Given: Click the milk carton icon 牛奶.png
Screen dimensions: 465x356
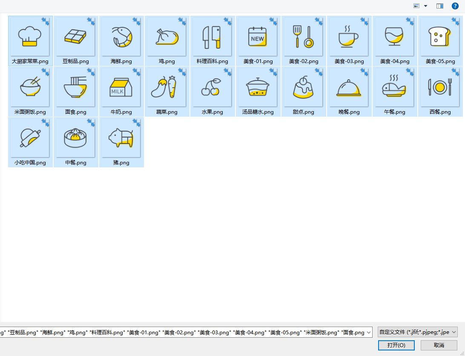Looking at the screenshot, I should tap(121, 88).
